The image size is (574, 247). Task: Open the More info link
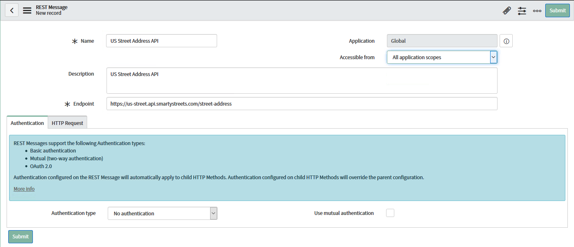pos(24,189)
